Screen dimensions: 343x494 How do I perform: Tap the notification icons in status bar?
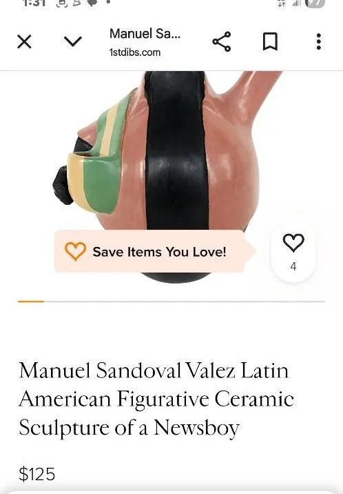click(83, 3)
